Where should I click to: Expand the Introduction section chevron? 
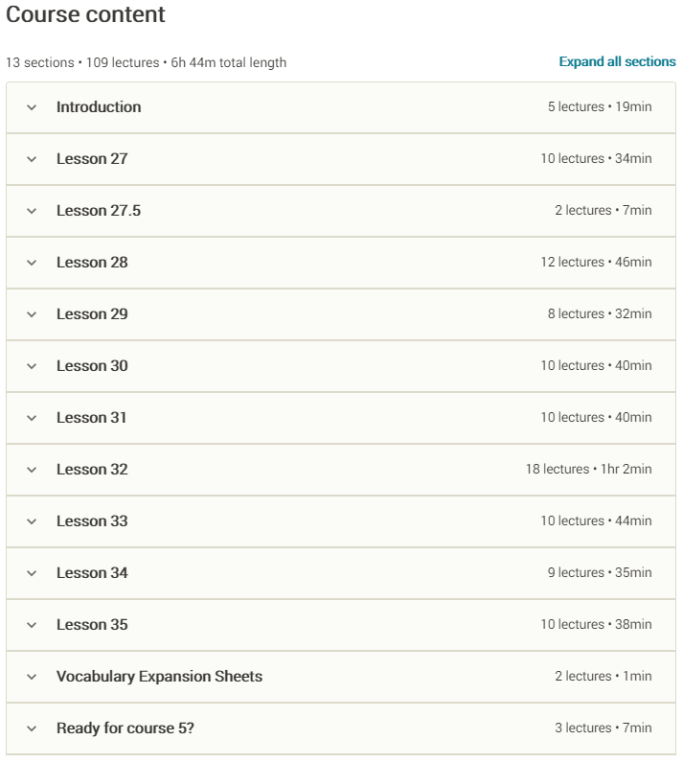32,107
